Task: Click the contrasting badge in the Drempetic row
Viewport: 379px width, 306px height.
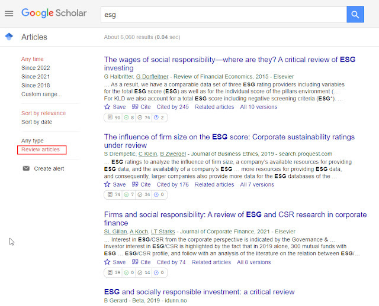Action: point(159,194)
